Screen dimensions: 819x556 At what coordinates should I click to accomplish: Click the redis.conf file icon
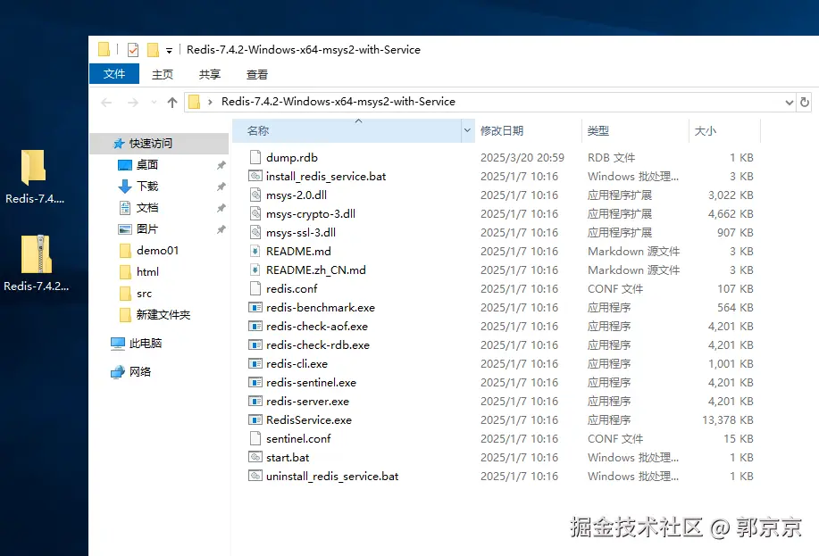click(255, 288)
